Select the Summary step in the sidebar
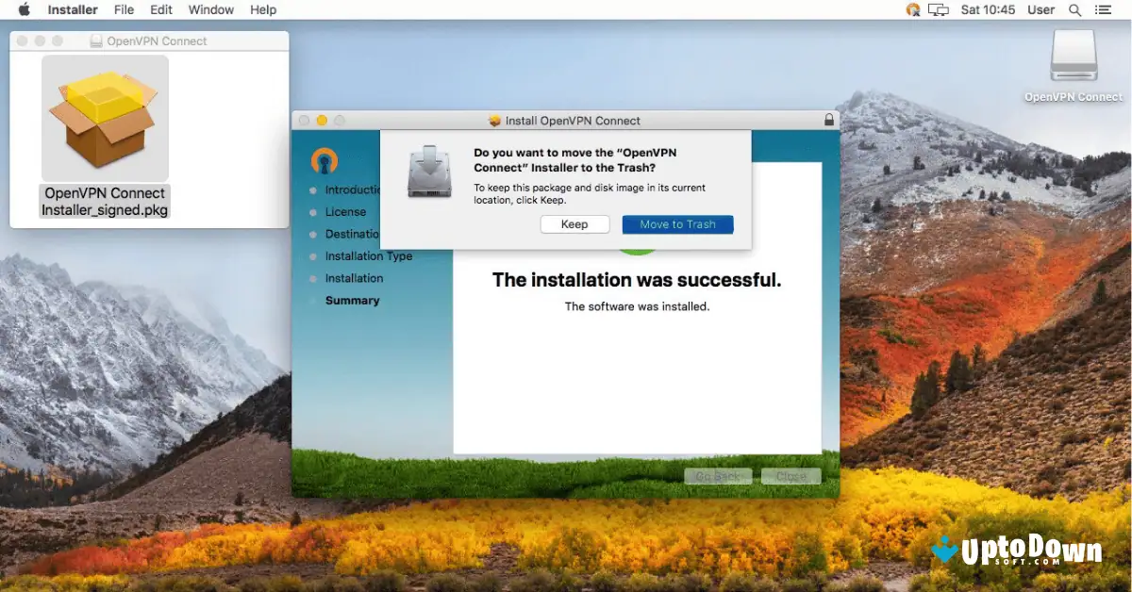Image resolution: width=1132 pixels, height=592 pixels. coord(353,300)
